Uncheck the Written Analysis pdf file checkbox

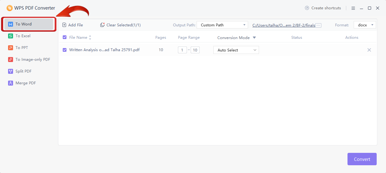[65, 50]
